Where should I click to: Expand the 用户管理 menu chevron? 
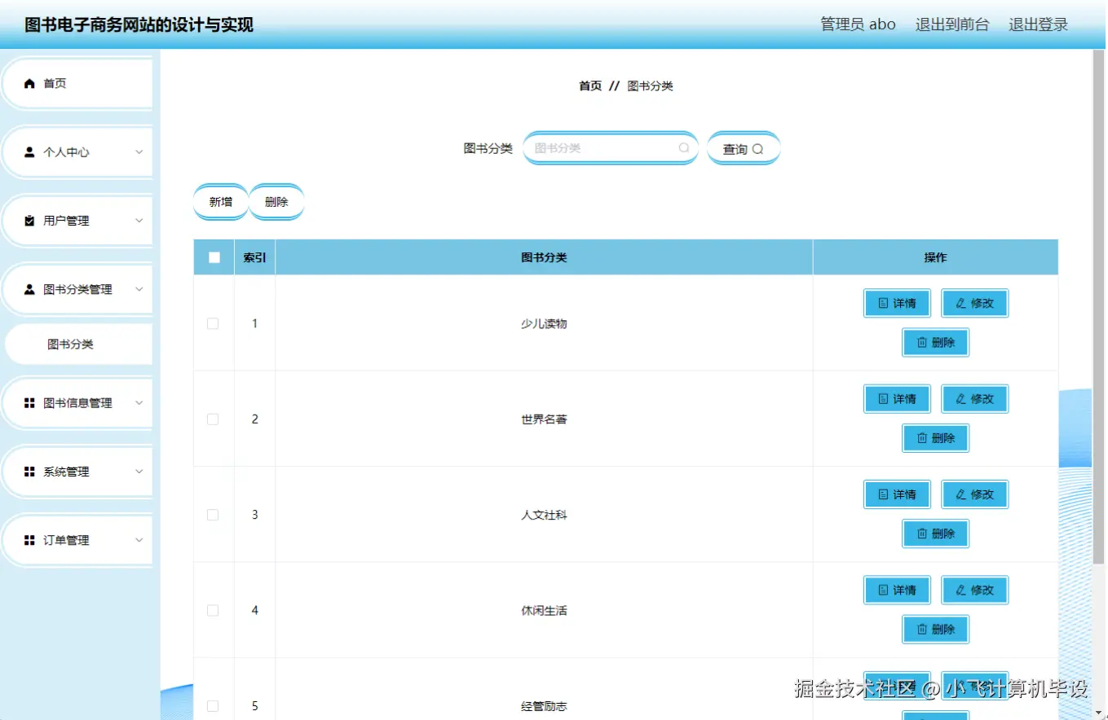pos(139,221)
